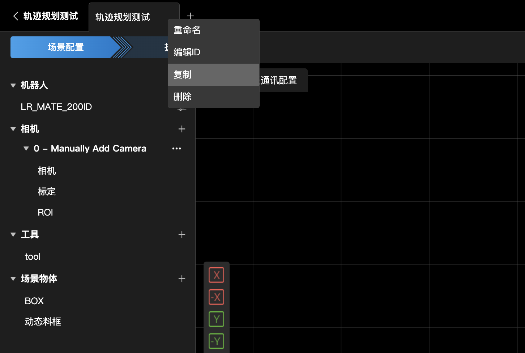
Task: Open more options for Manually Add Camera
Action: click(176, 149)
